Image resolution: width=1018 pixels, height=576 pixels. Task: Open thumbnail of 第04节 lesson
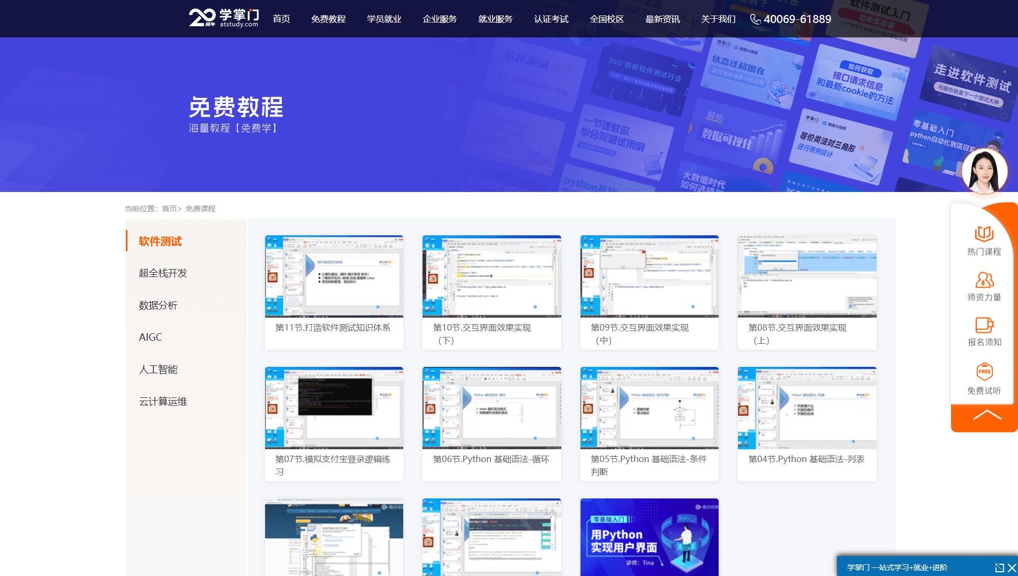807,408
